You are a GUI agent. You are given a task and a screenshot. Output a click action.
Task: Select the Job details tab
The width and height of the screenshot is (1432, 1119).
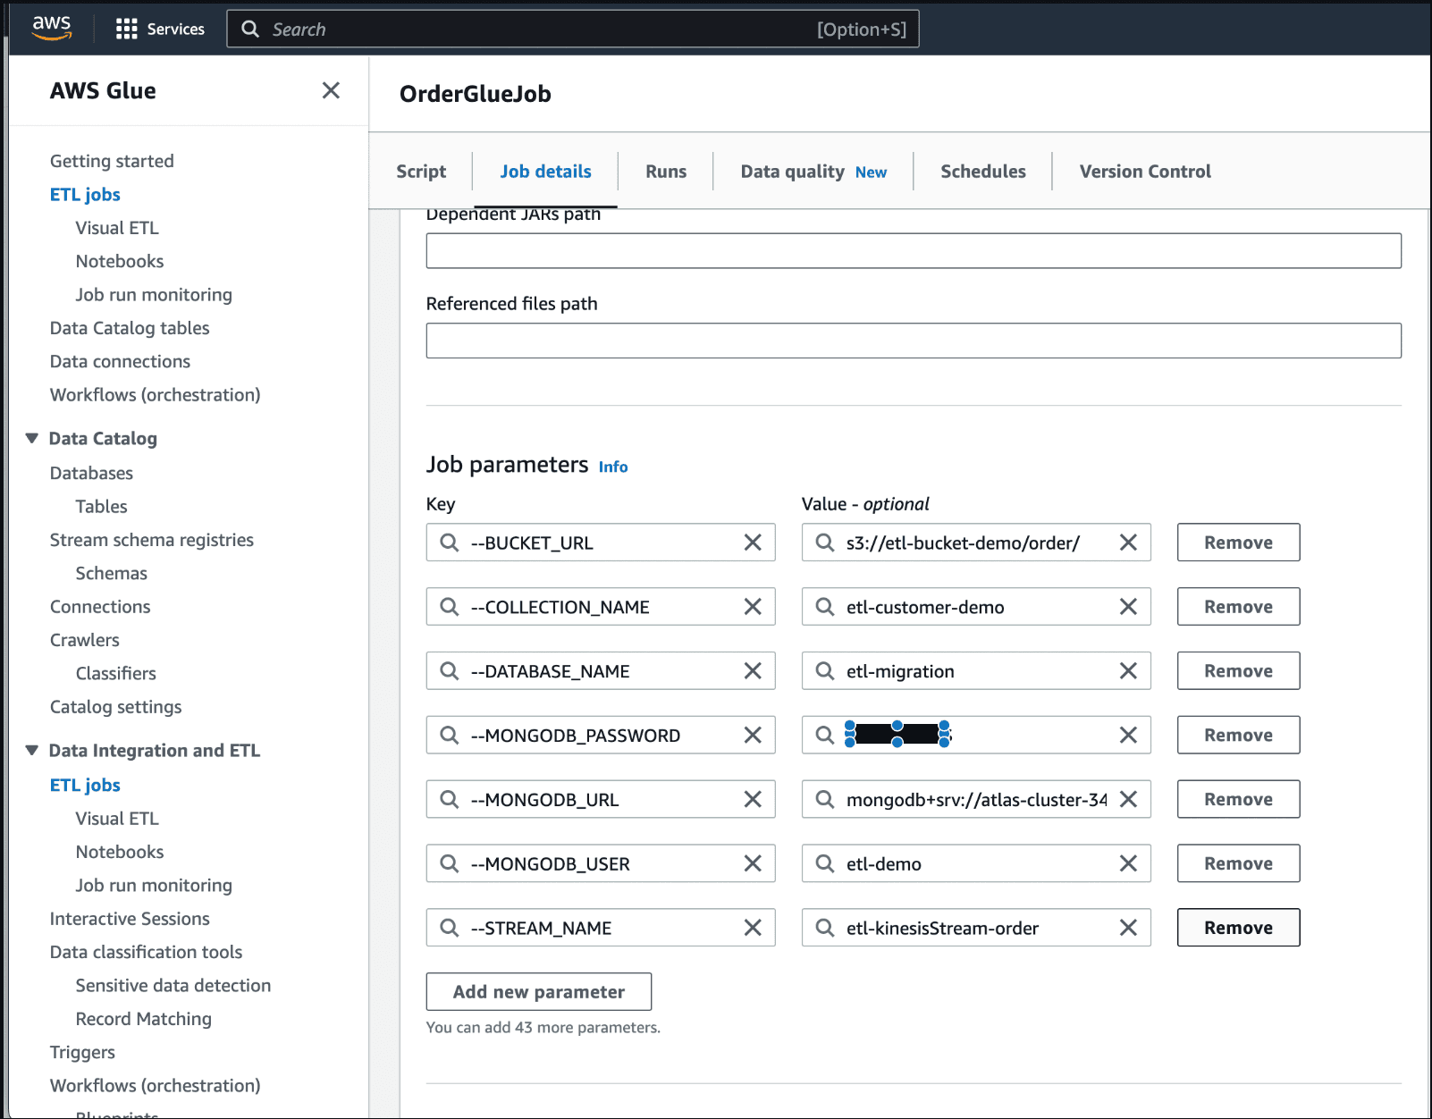coord(545,172)
